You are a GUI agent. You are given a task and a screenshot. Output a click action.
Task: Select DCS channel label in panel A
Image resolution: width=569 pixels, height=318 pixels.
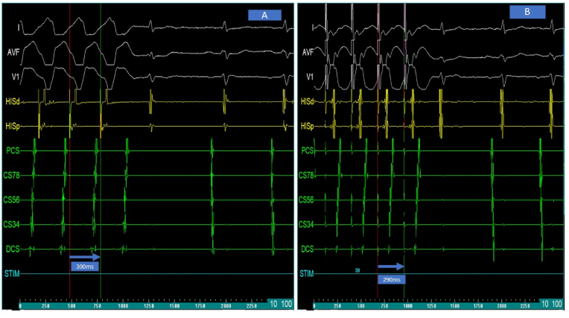click(x=13, y=249)
